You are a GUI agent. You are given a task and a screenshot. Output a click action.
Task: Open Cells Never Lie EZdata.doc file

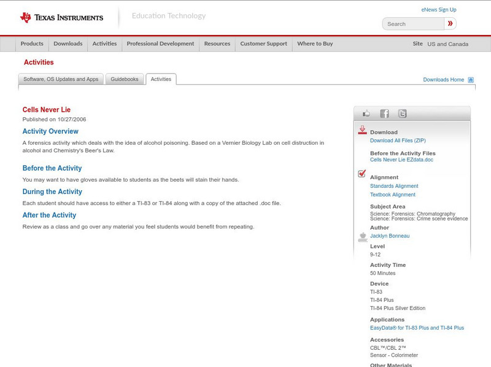pyautogui.click(x=401, y=160)
